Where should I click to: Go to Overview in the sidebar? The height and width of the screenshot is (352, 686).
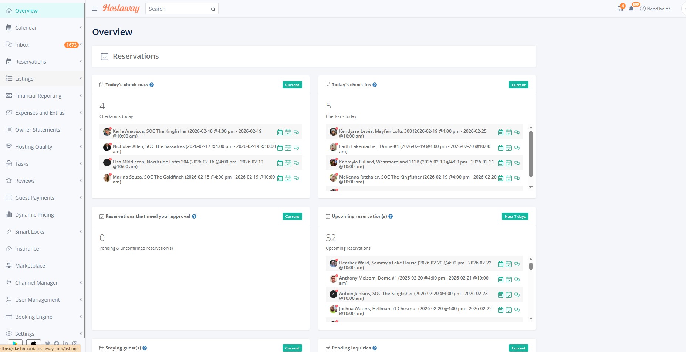(x=42, y=11)
